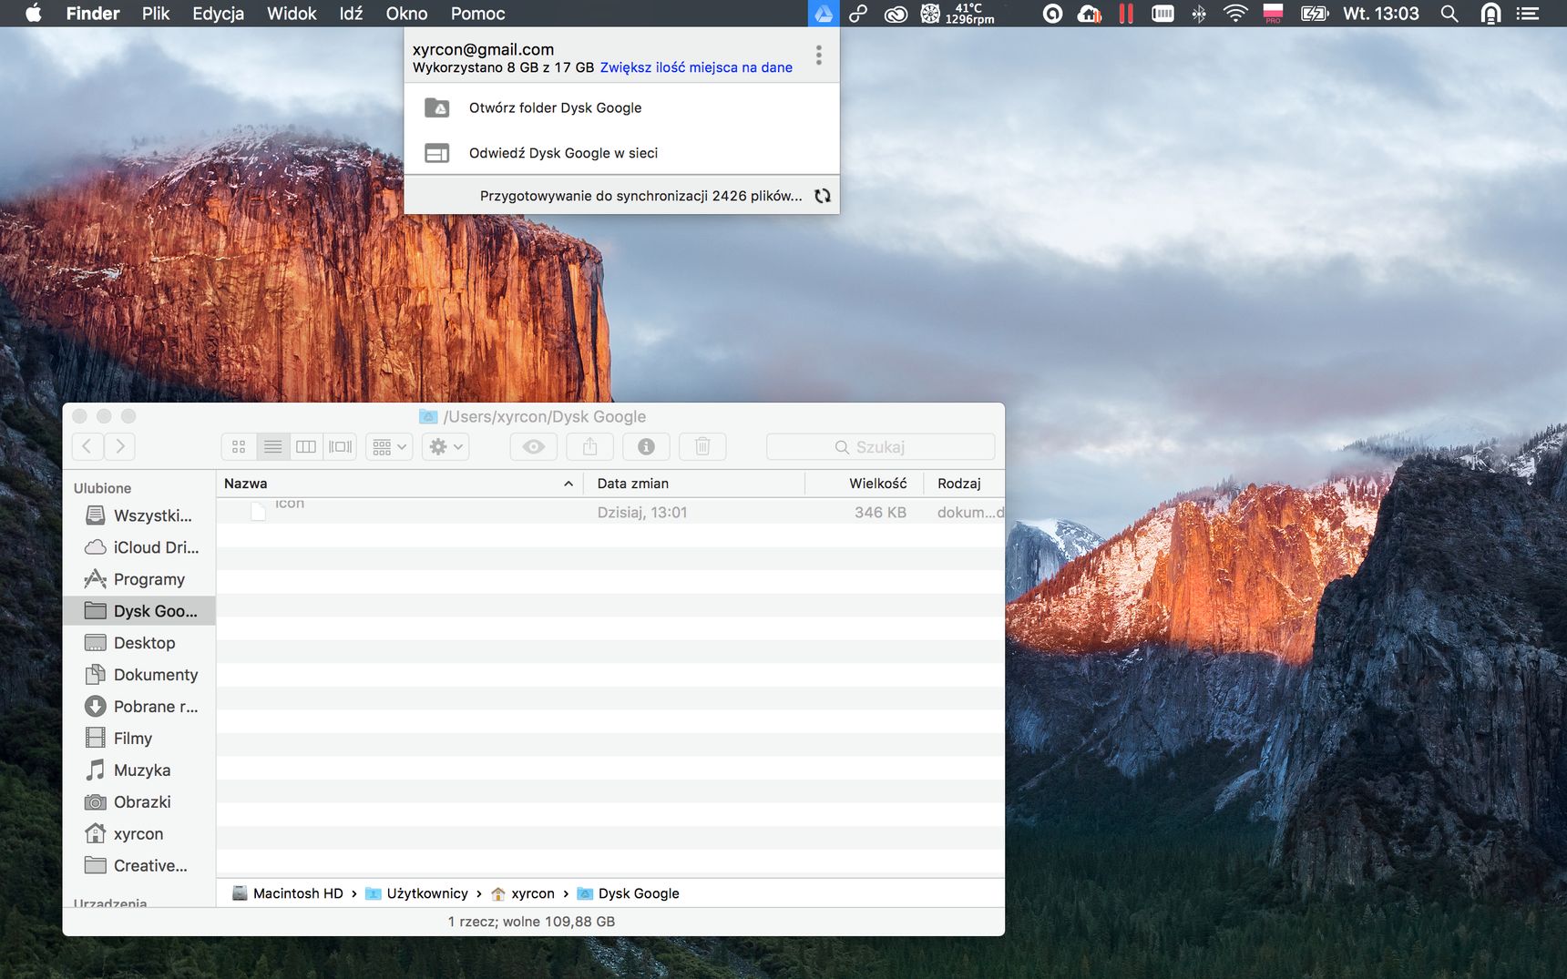Image resolution: width=1567 pixels, height=979 pixels.
Task: Switch Finder to Cover Flow view
Action: point(340,446)
